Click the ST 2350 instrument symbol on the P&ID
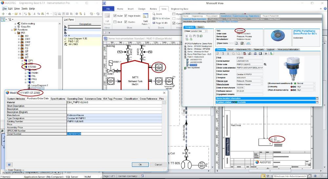 coord(158,67)
